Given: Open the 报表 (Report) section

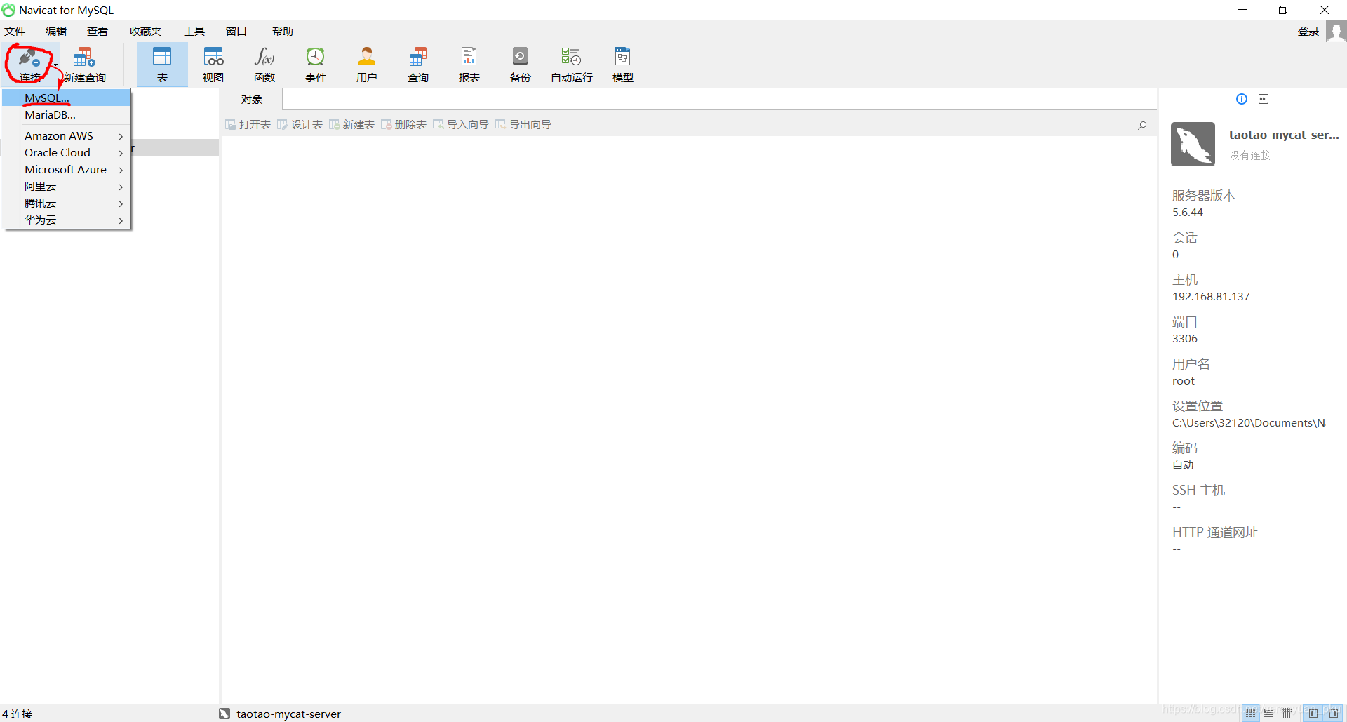Looking at the screenshot, I should click(469, 65).
